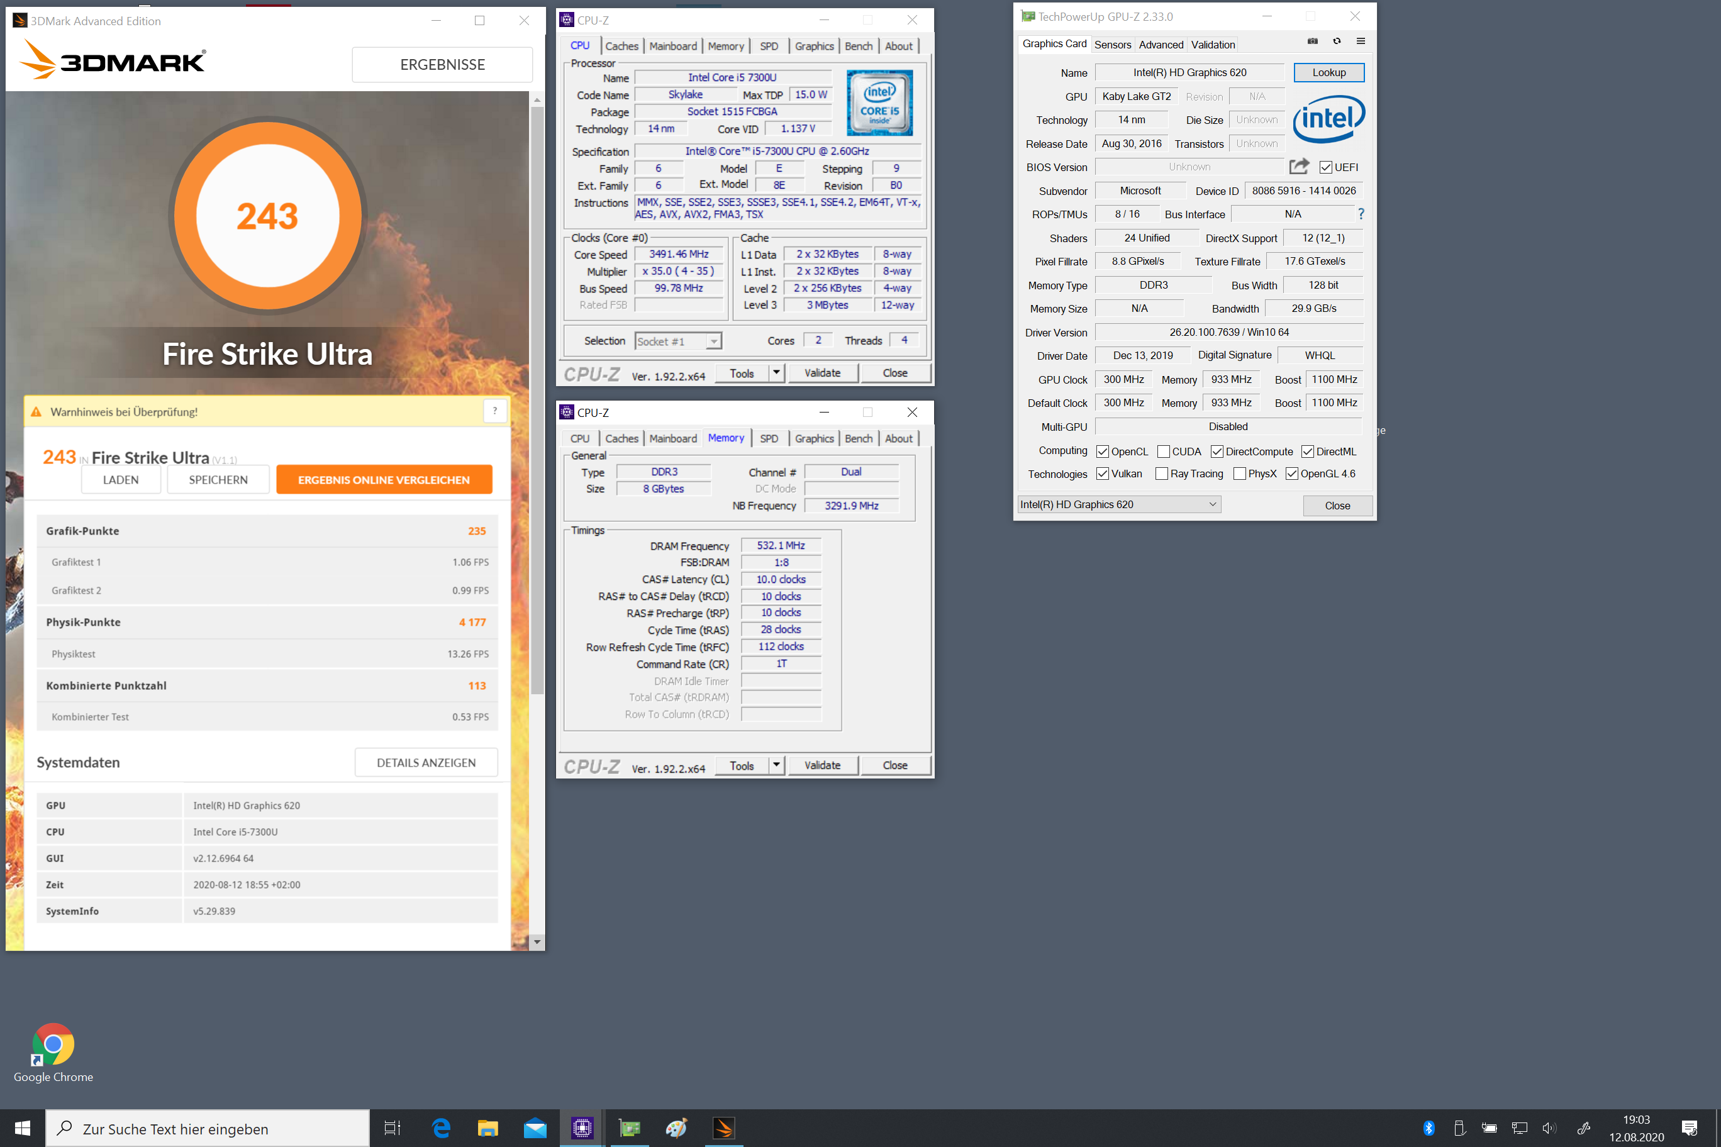Click ERGEBNIS ONLINE VERGLEICHEN button
The height and width of the screenshot is (1147, 1721).
pos(384,480)
